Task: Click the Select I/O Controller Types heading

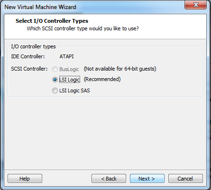Action: 52,21
